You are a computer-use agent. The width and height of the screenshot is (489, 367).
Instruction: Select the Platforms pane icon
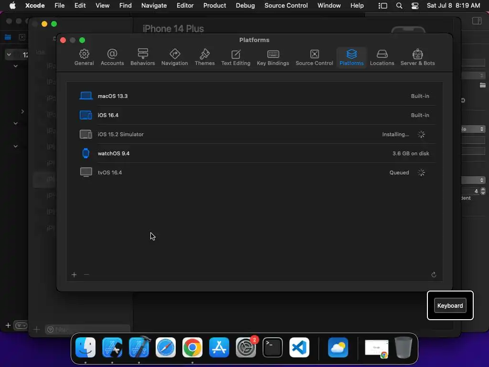point(351,57)
